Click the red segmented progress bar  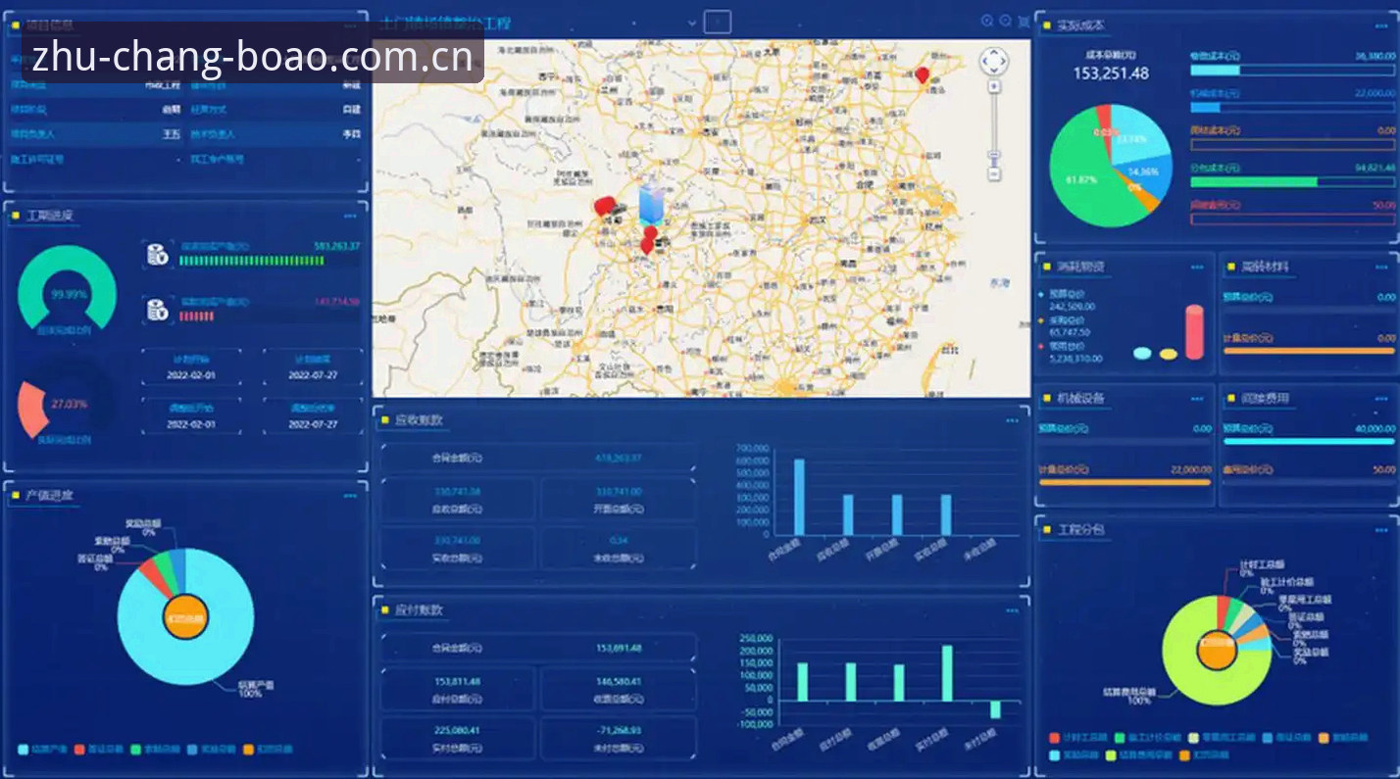[197, 316]
